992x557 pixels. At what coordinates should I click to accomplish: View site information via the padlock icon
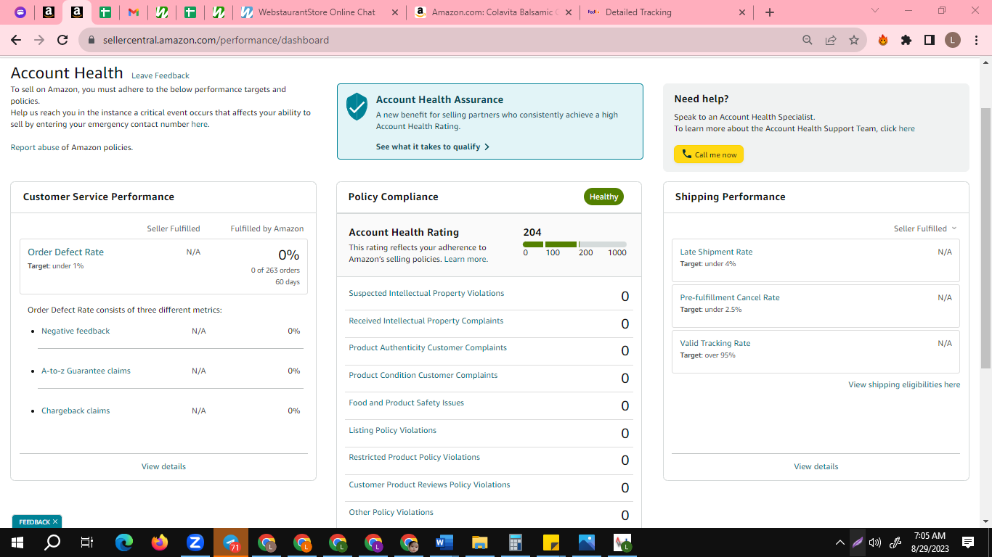(92, 40)
